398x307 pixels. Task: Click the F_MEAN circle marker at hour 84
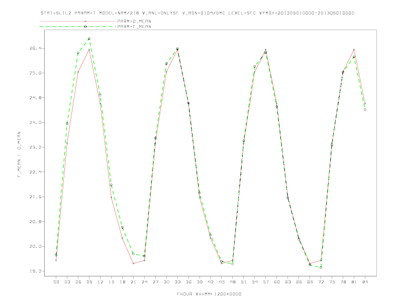click(x=365, y=110)
